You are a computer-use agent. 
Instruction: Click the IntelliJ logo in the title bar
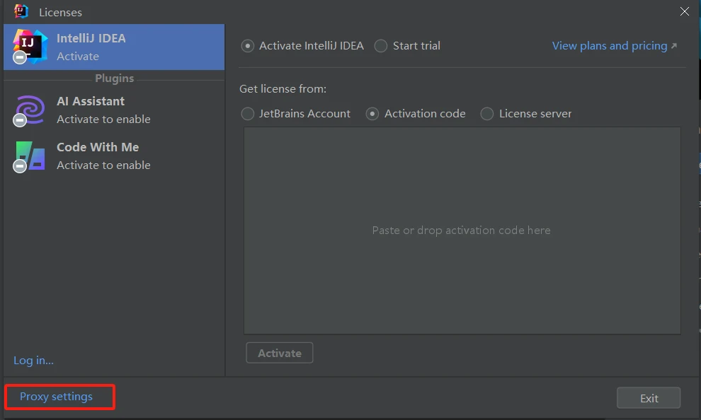pyautogui.click(x=21, y=11)
